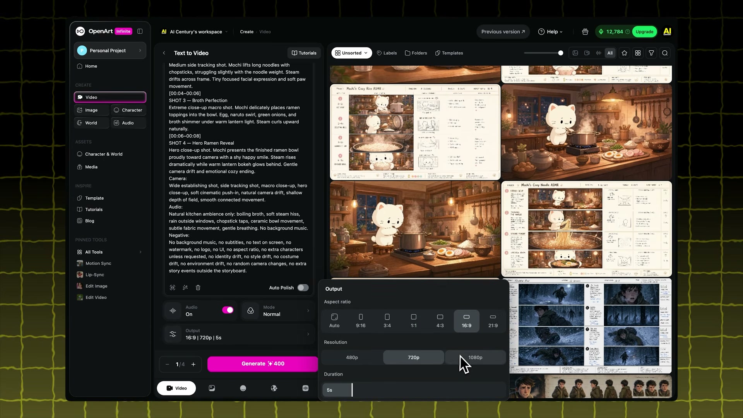
Task: Expand the Mode Normal setting
Action: click(278, 310)
